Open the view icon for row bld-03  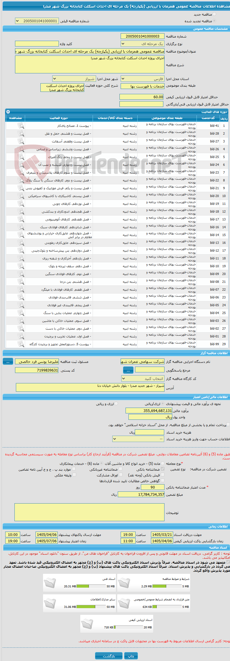20,321
